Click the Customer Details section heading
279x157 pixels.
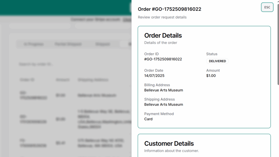click(x=169, y=144)
